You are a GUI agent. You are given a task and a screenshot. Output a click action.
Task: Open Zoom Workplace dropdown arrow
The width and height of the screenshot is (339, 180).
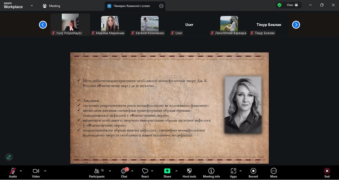coord(32,6)
